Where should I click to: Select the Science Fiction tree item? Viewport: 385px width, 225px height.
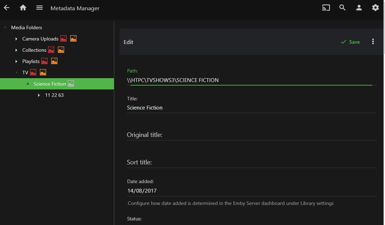click(x=50, y=84)
